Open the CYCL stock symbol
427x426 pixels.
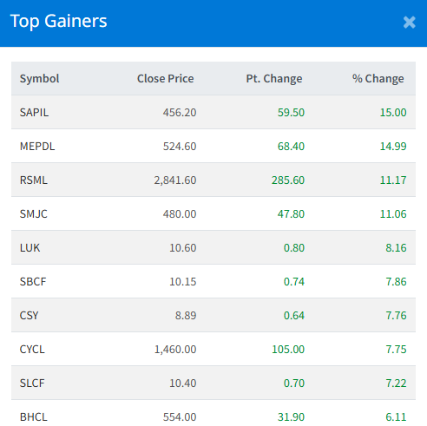[32, 350]
